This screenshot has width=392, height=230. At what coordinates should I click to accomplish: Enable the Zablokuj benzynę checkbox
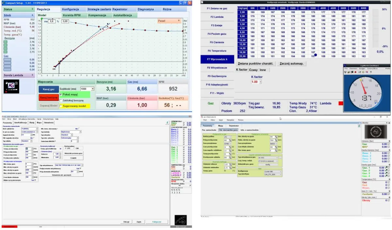click(x=61, y=100)
